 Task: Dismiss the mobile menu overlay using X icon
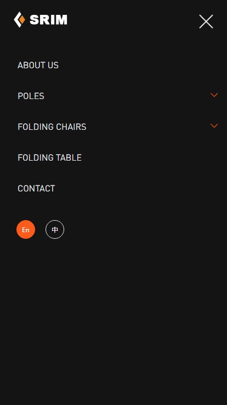coord(206,21)
